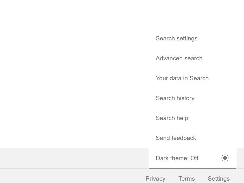The image size is (244, 183).
Task: Open Search settings from the menu
Action: [177, 38]
